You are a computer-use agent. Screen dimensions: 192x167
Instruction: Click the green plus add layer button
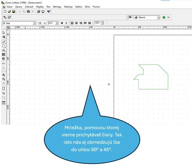point(164,17)
